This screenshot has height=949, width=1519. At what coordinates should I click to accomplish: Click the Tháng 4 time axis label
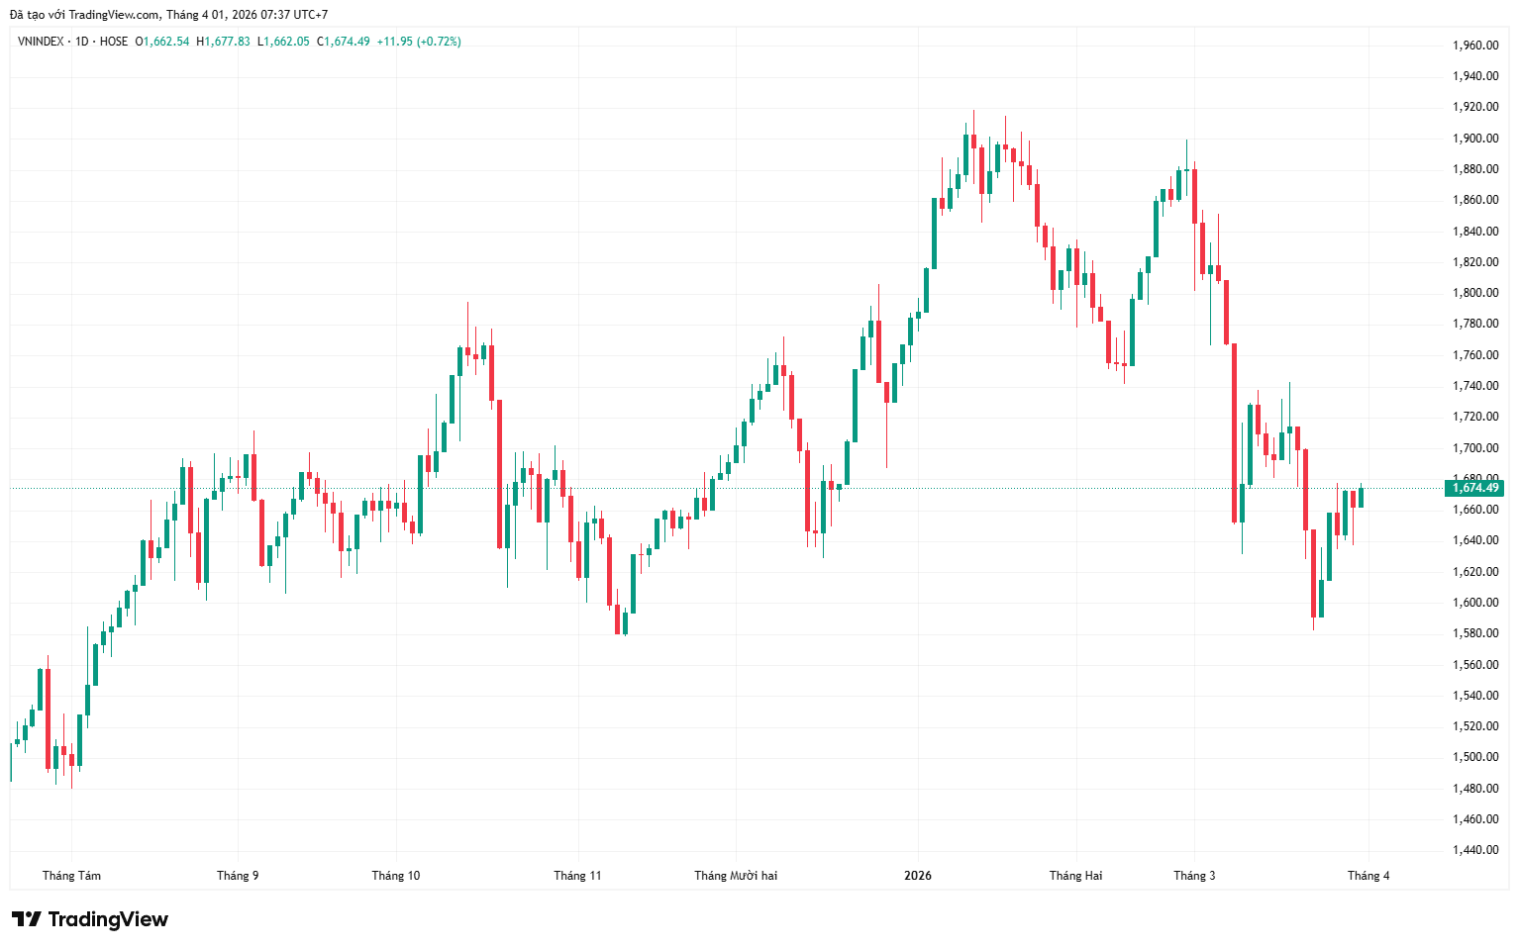1368,876
